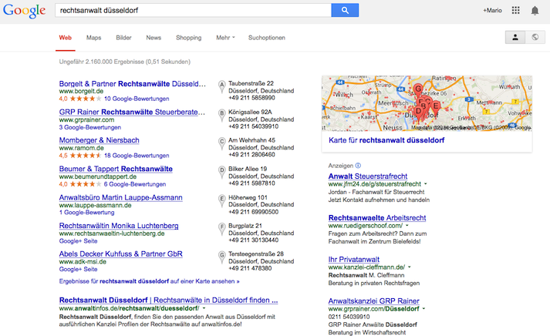
Task: Click the Google logo
Action: [x=24, y=11]
